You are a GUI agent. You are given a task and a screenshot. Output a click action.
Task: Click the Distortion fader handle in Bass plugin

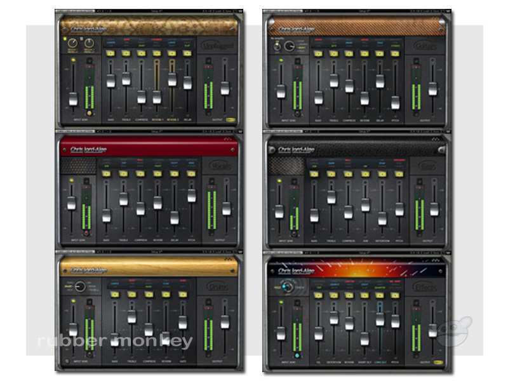click(x=382, y=218)
